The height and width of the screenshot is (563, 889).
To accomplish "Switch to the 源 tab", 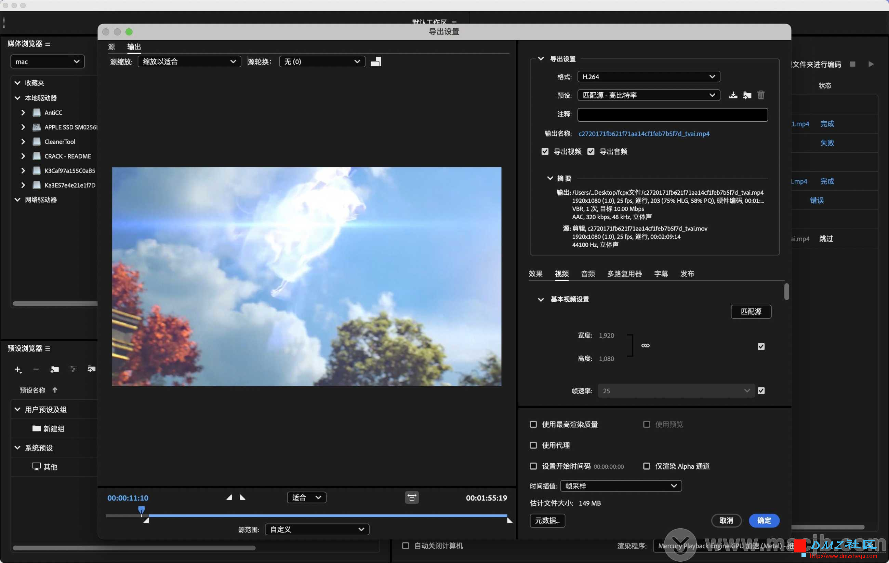I will pos(111,47).
